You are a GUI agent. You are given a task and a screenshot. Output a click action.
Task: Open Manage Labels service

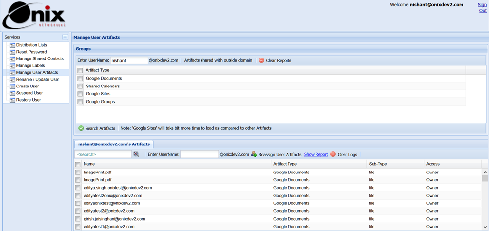pos(30,65)
